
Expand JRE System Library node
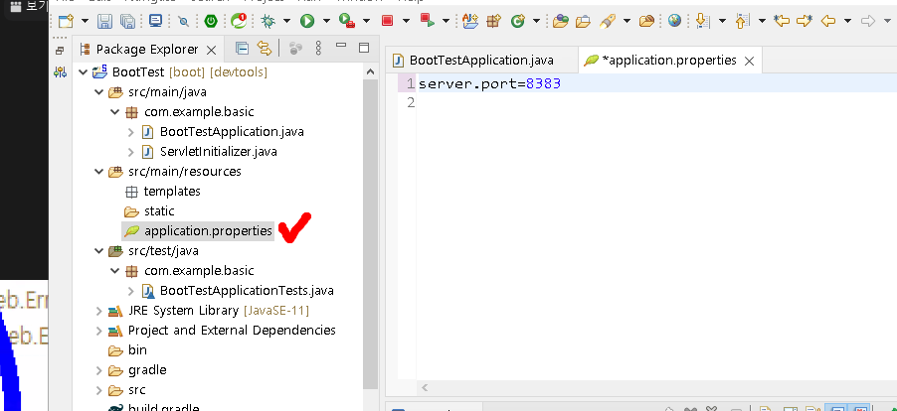tap(99, 311)
